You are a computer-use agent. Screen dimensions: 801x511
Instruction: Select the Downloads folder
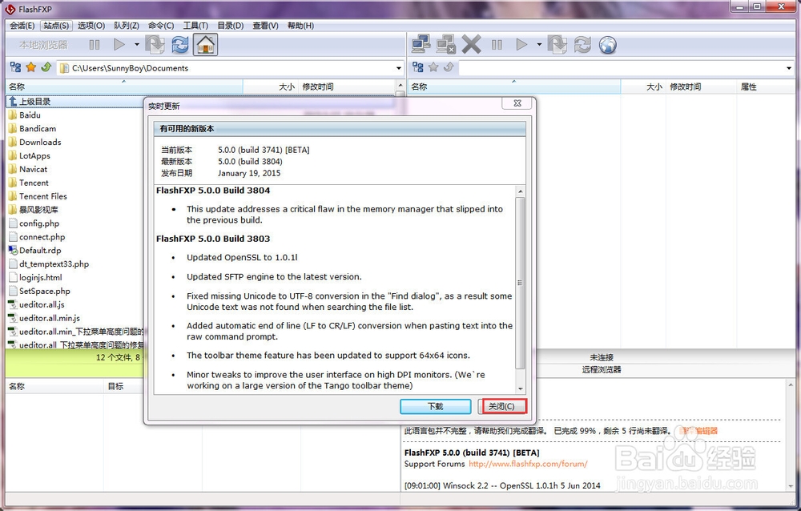pyautogui.click(x=40, y=142)
